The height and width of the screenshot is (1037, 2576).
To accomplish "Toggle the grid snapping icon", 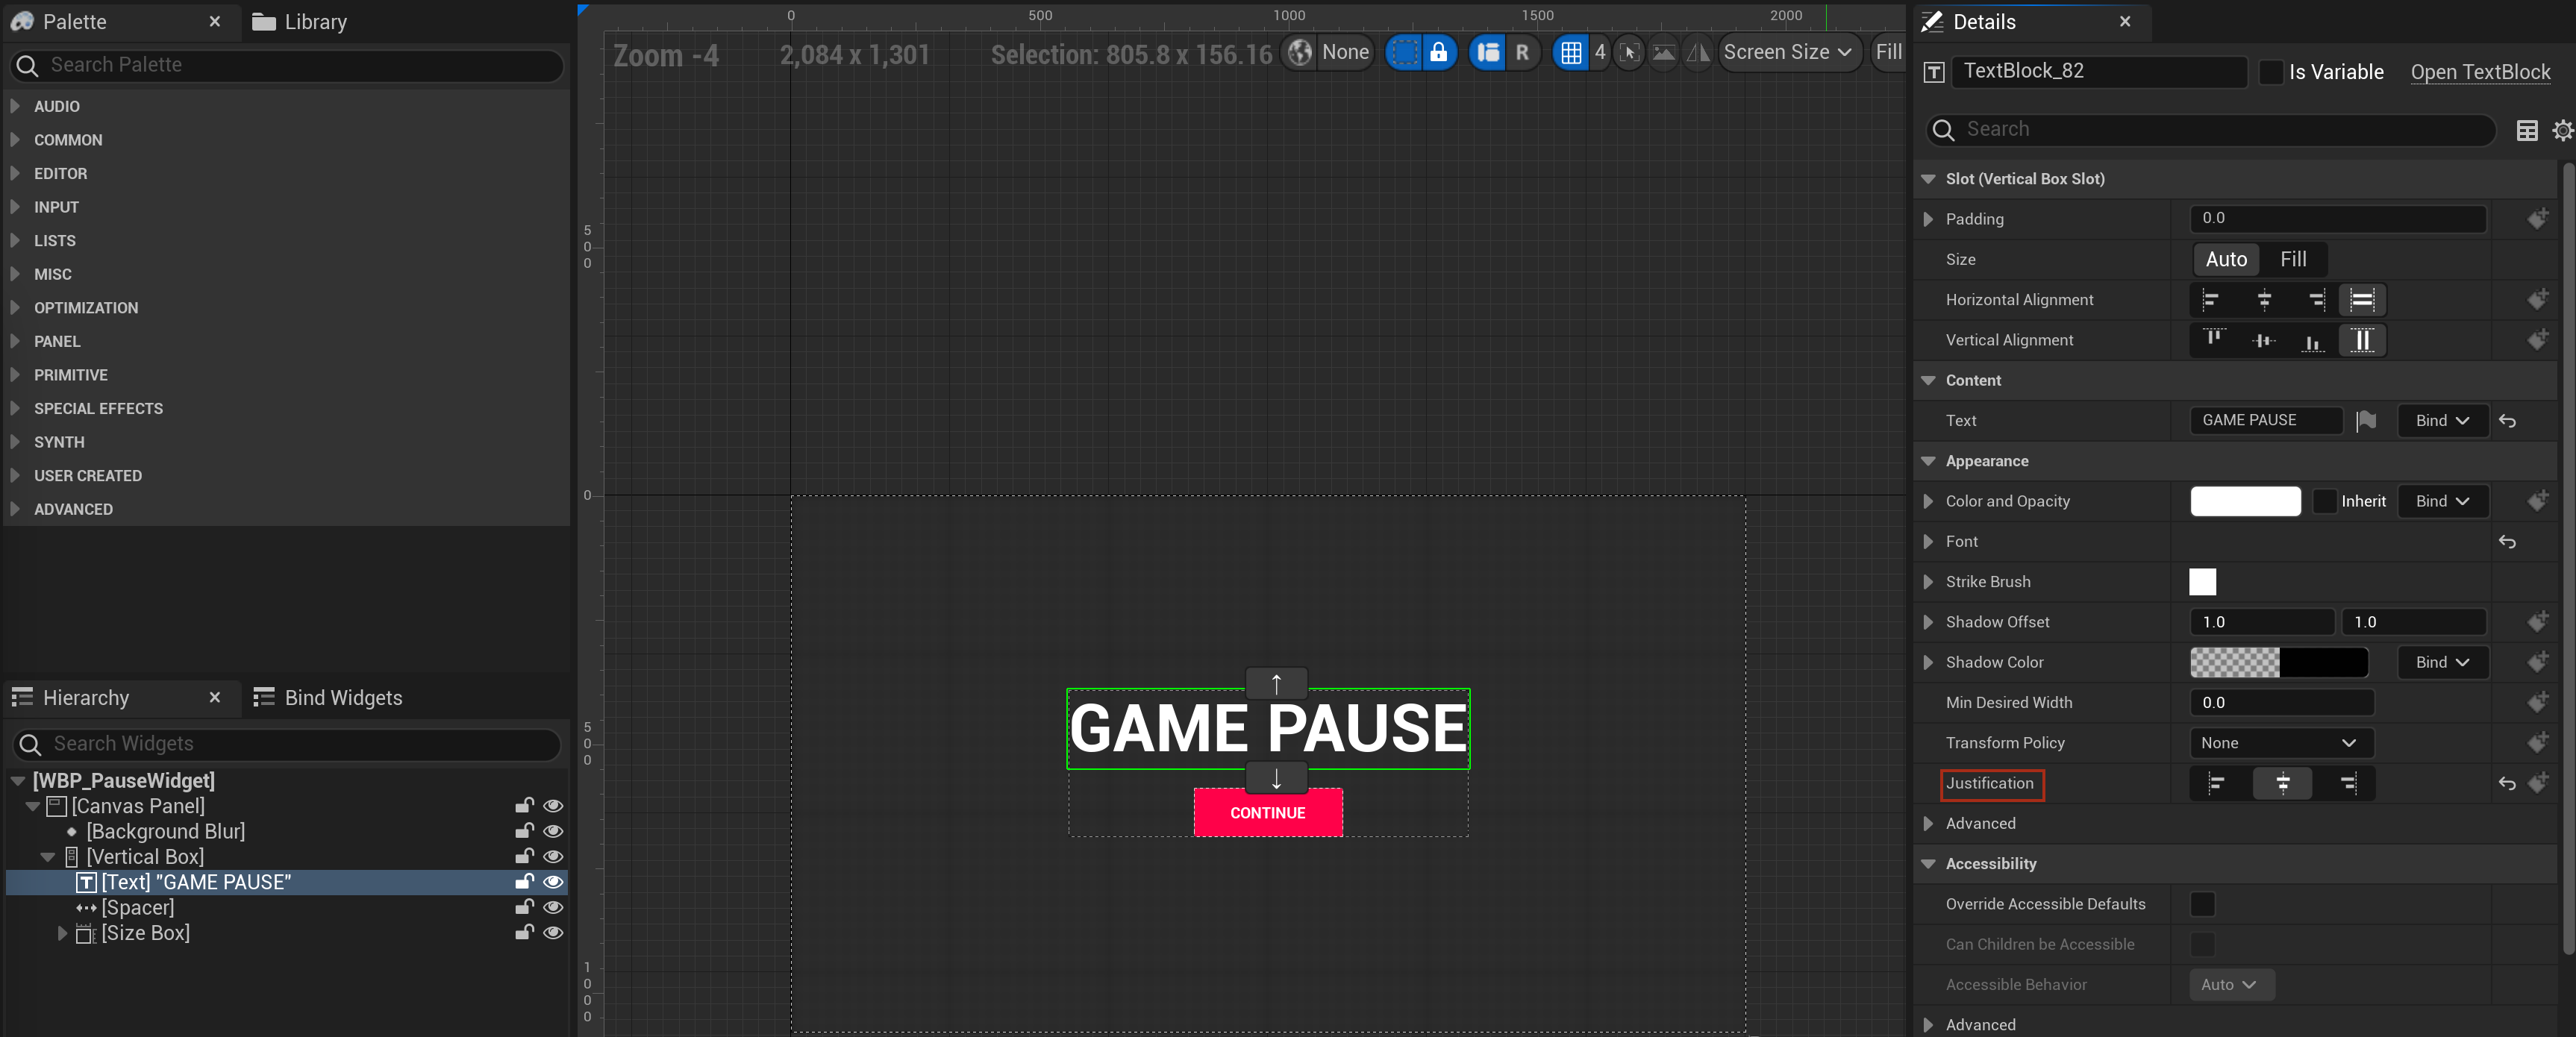I will coord(1571,53).
